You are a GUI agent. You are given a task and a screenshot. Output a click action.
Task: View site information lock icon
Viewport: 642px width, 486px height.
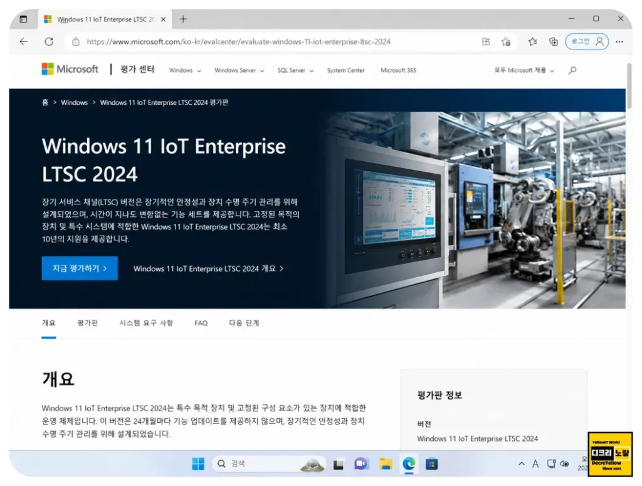click(76, 41)
